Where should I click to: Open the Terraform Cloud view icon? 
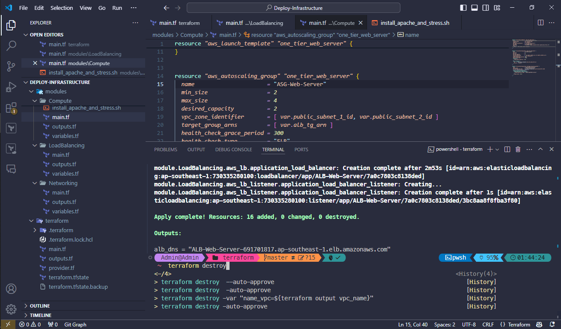[11, 148]
